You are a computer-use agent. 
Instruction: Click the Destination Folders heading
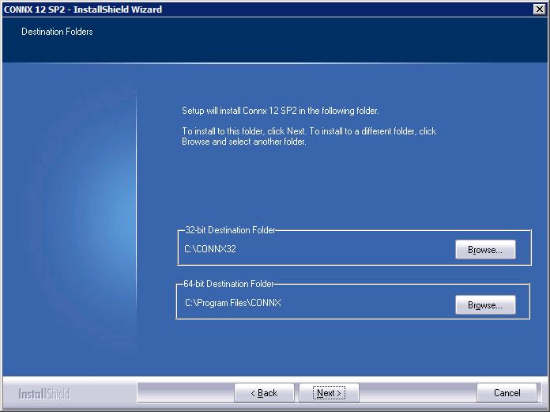tap(57, 32)
